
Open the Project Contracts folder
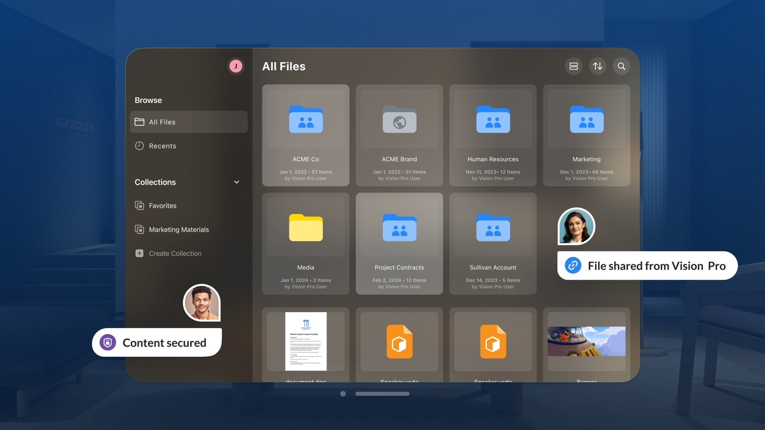click(399, 243)
